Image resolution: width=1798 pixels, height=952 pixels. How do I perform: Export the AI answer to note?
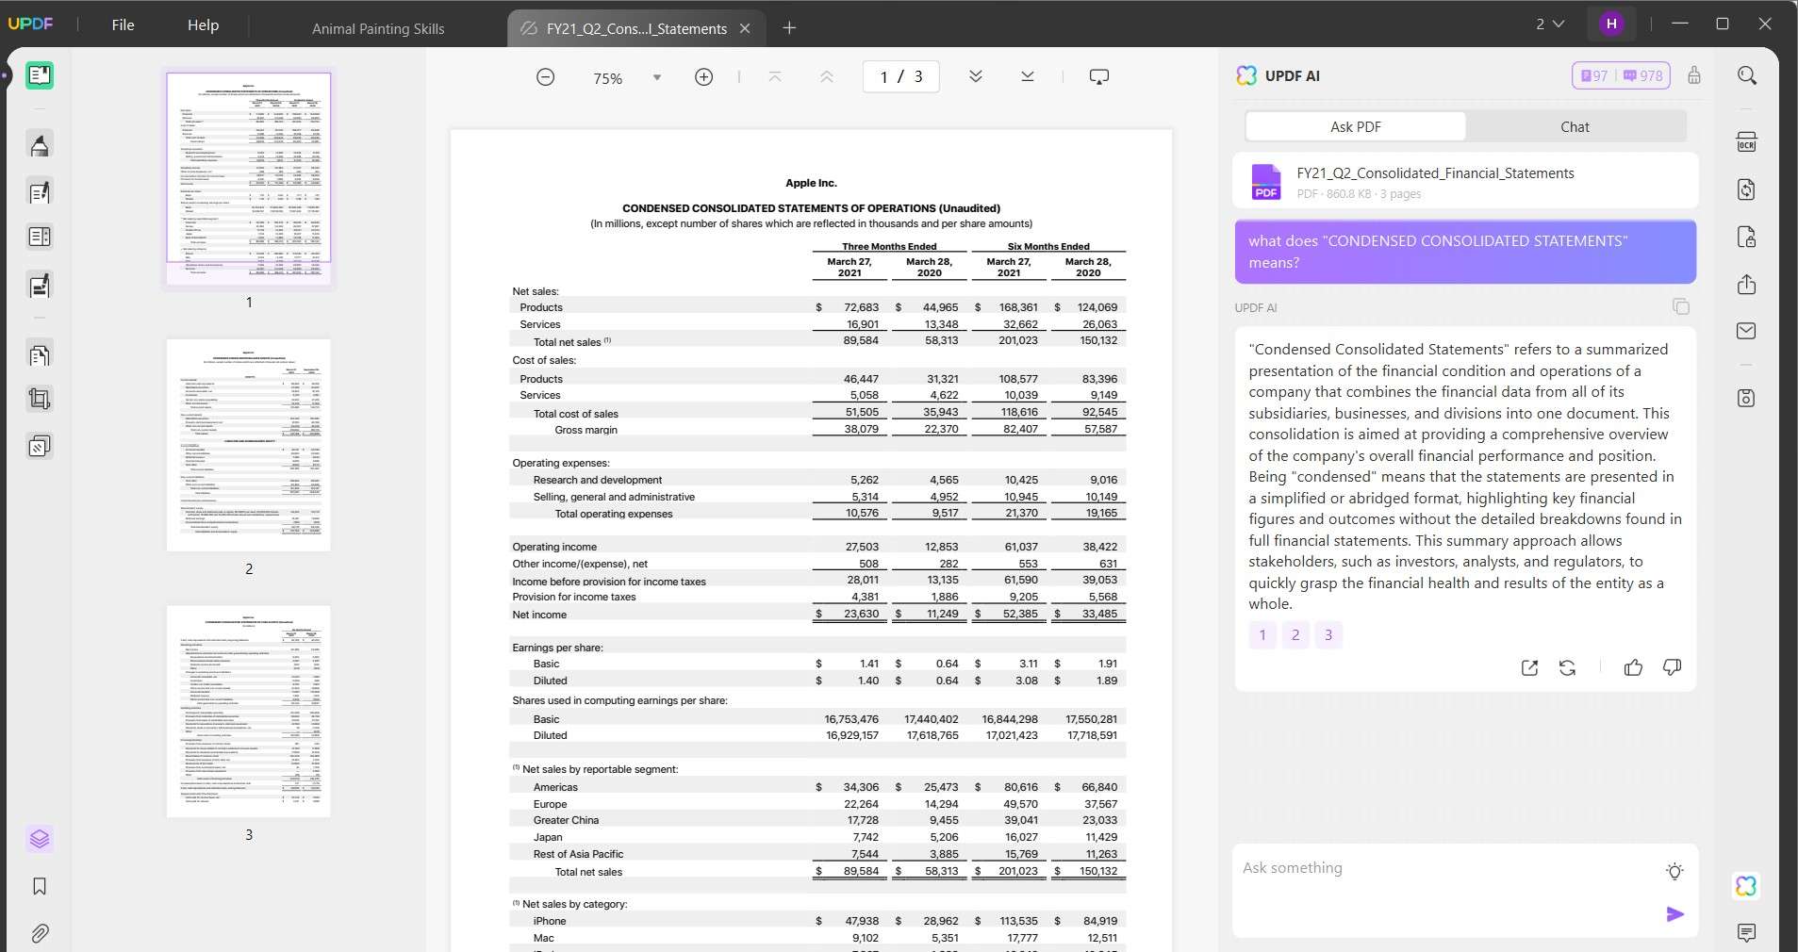1529,667
